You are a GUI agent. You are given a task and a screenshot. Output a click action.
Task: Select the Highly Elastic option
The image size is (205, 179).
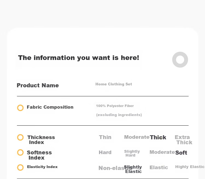[190, 167]
